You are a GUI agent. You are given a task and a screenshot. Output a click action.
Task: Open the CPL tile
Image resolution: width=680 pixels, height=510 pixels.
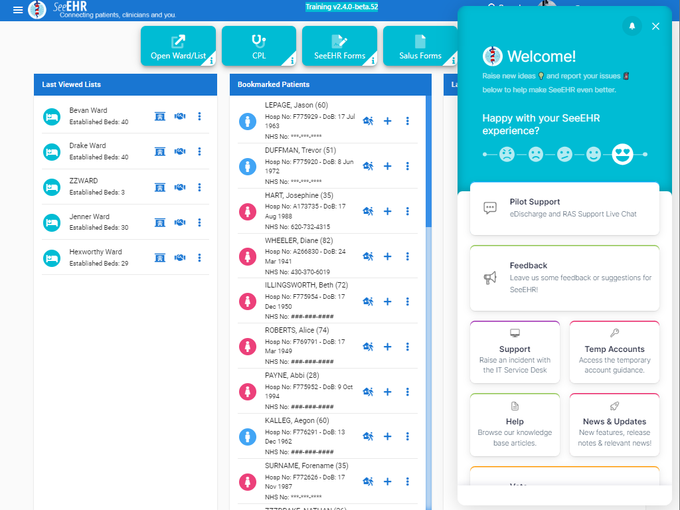click(259, 46)
